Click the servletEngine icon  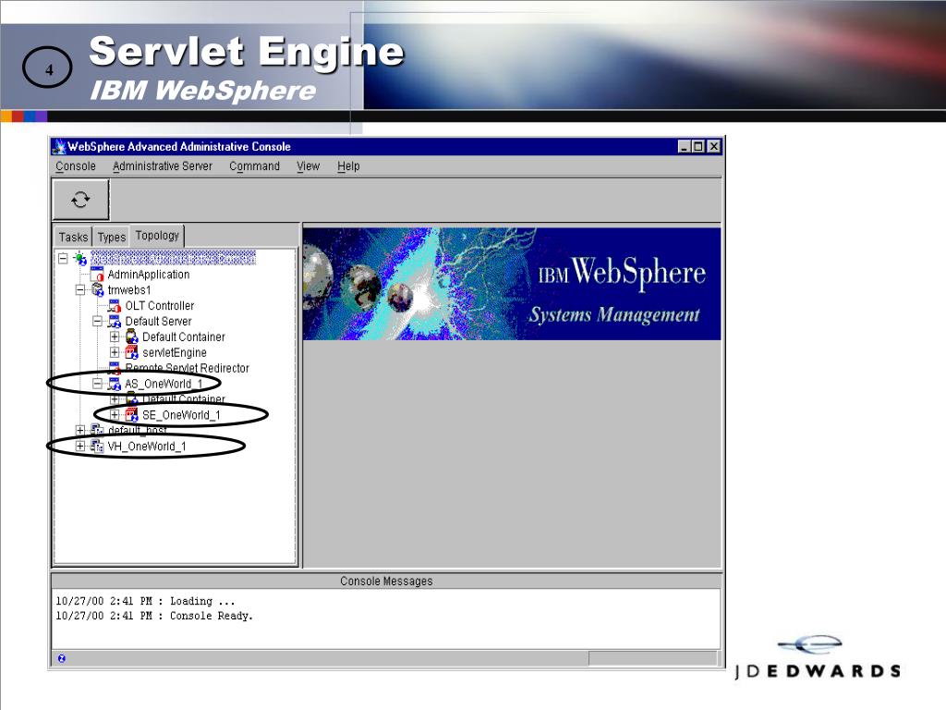131,352
